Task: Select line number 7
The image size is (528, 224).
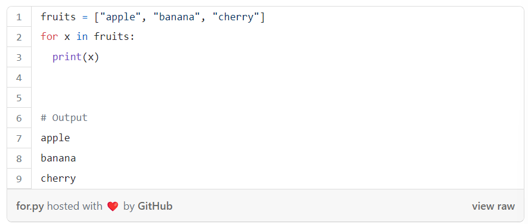Action: pyautogui.click(x=19, y=138)
